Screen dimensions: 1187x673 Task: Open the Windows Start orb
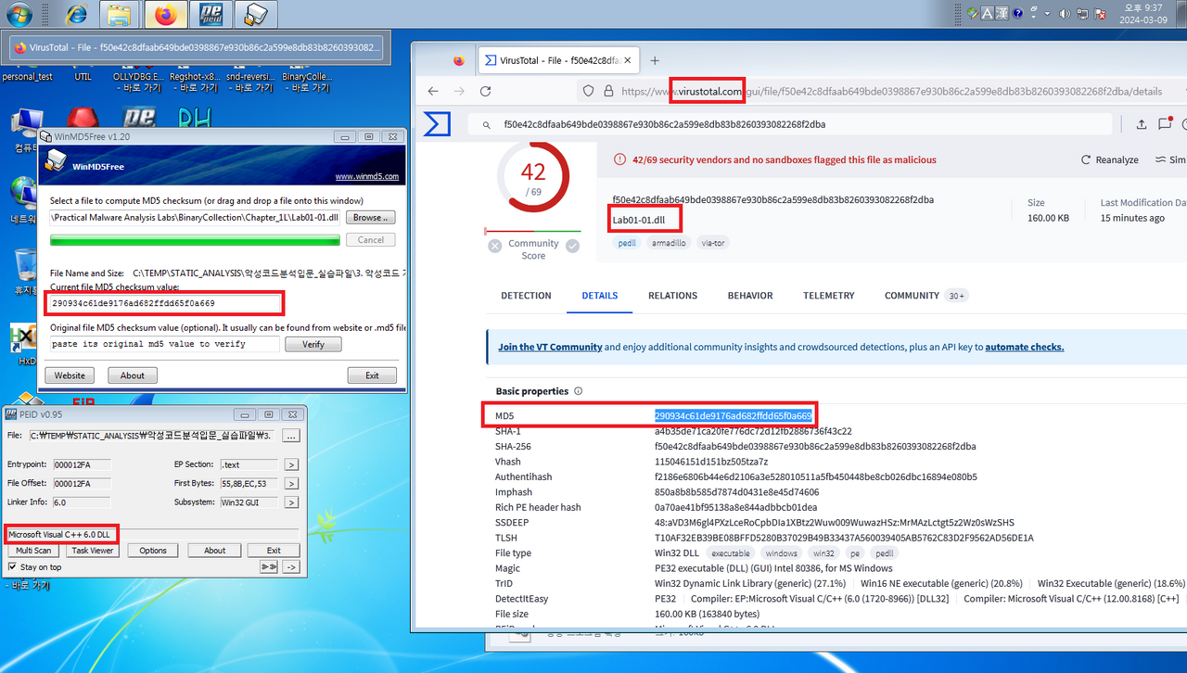(19, 15)
